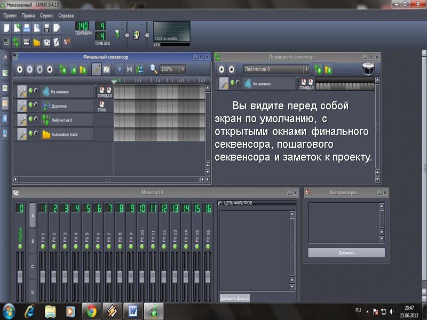Screen dimensions: 427x320
Task: Toggle auto-scrolling arrow in final sequencer
Action: (x=119, y=69)
